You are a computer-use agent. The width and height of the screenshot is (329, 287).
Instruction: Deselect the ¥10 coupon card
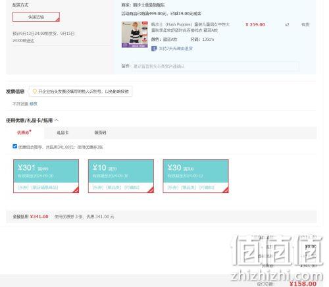(121, 176)
